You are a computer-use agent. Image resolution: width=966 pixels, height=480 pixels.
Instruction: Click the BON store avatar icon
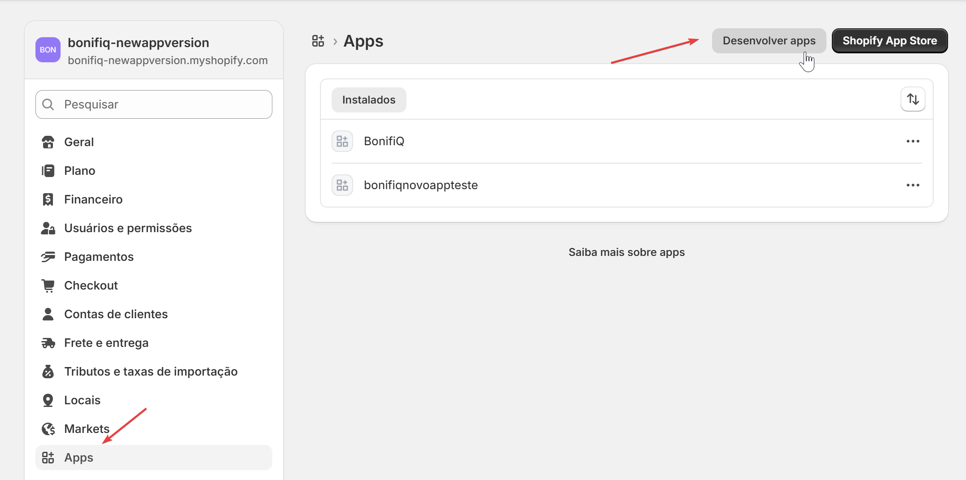[x=48, y=50]
